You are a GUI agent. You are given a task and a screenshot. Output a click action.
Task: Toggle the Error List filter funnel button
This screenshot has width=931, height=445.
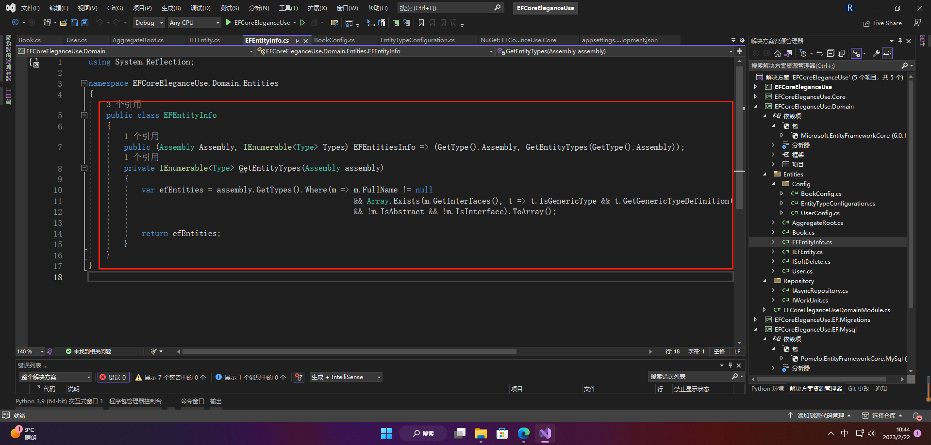tap(299, 377)
